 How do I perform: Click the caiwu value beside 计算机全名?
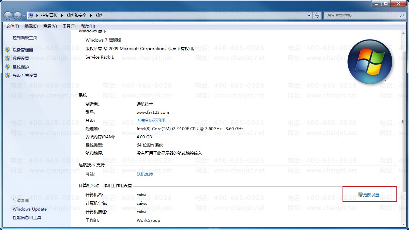click(x=142, y=203)
